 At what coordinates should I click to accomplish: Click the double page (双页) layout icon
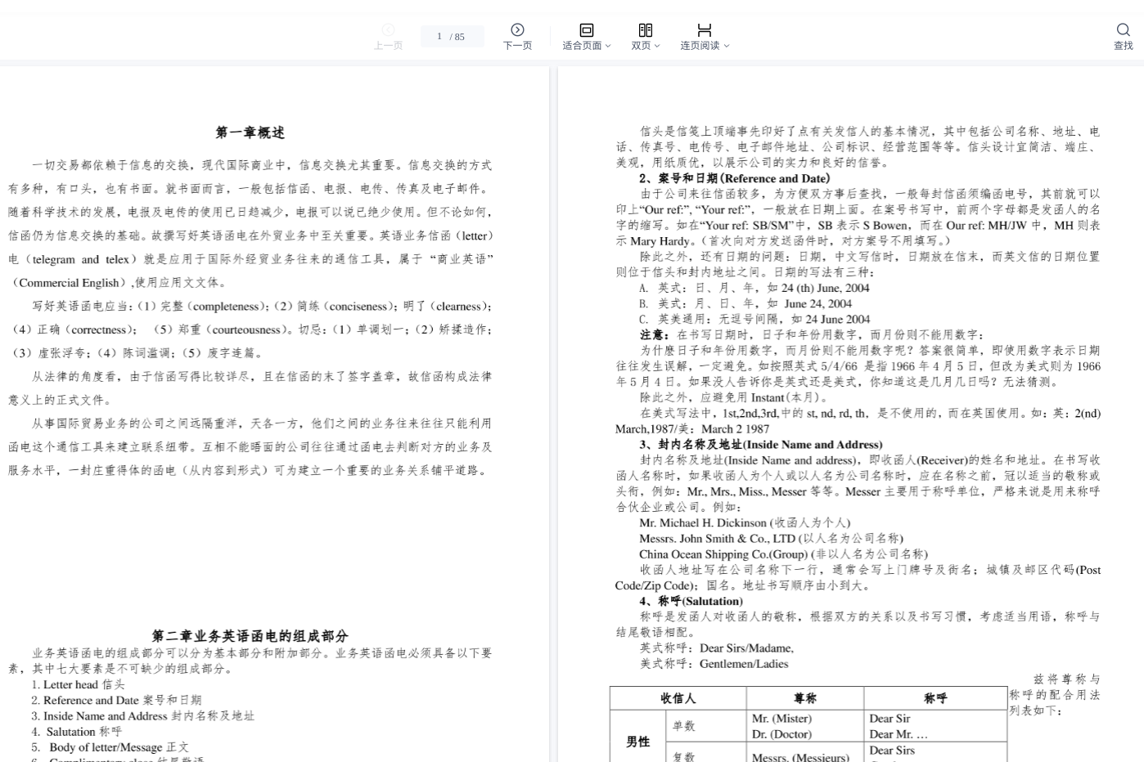pos(645,30)
